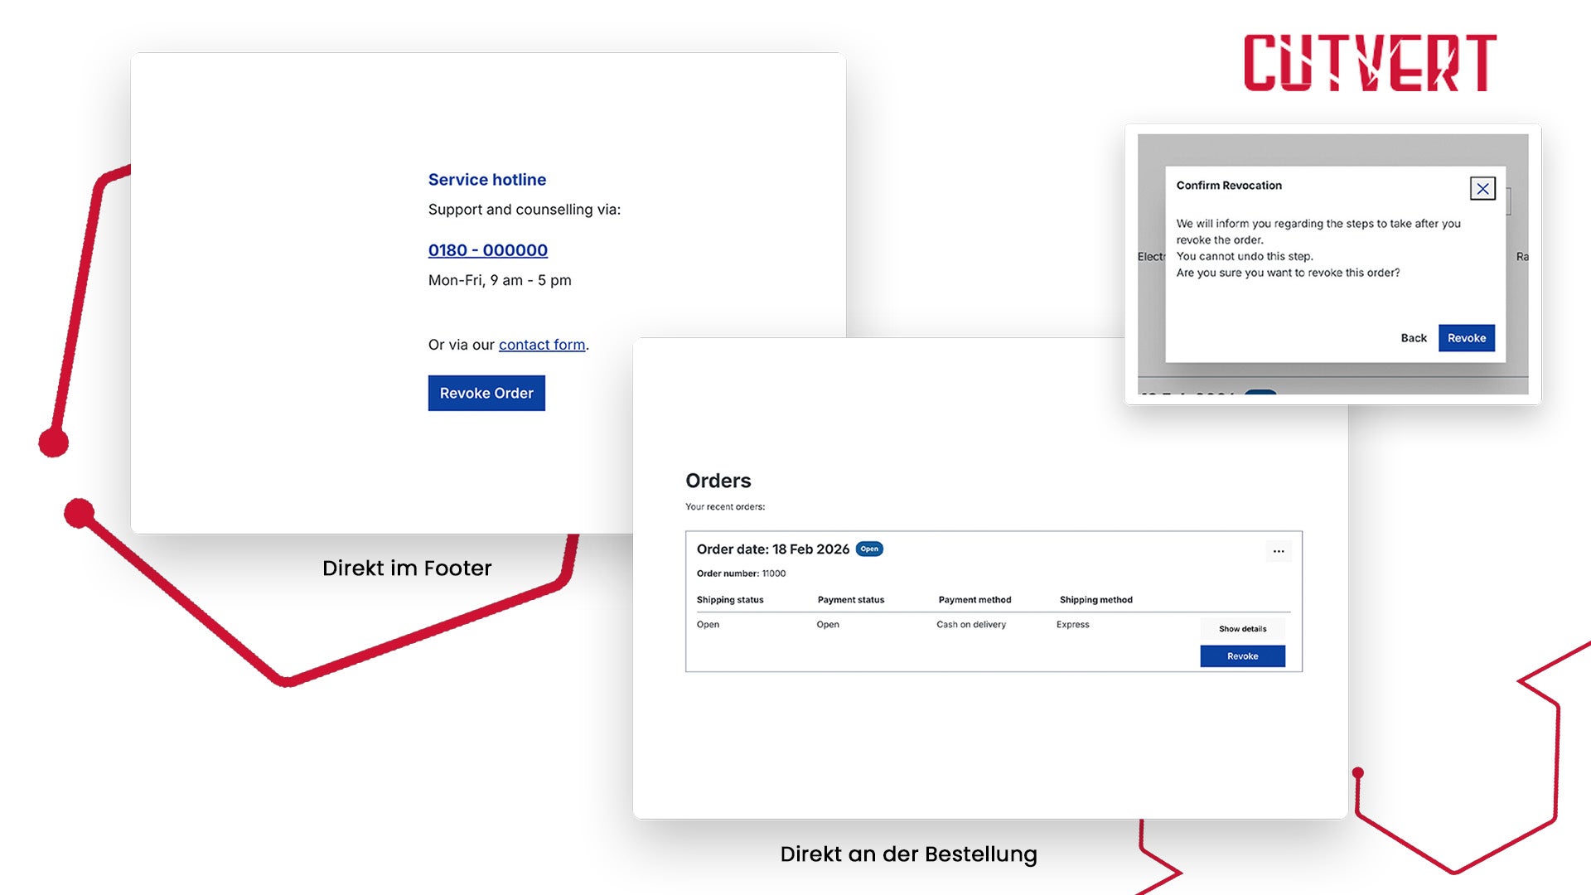Select the Service hotline heading
Image resolution: width=1591 pixels, height=895 pixels.
point(487,180)
